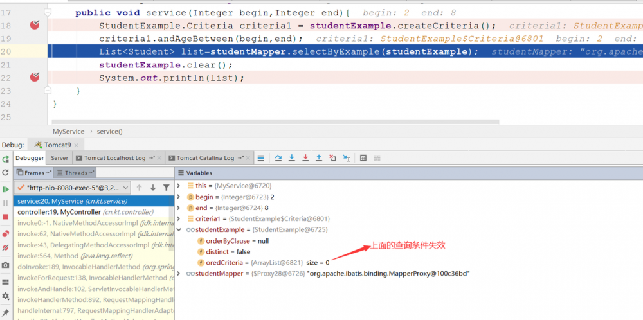This screenshot has width=643, height=320.
Task: Toggle breakpoint on line 18
Action: coord(35,26)
